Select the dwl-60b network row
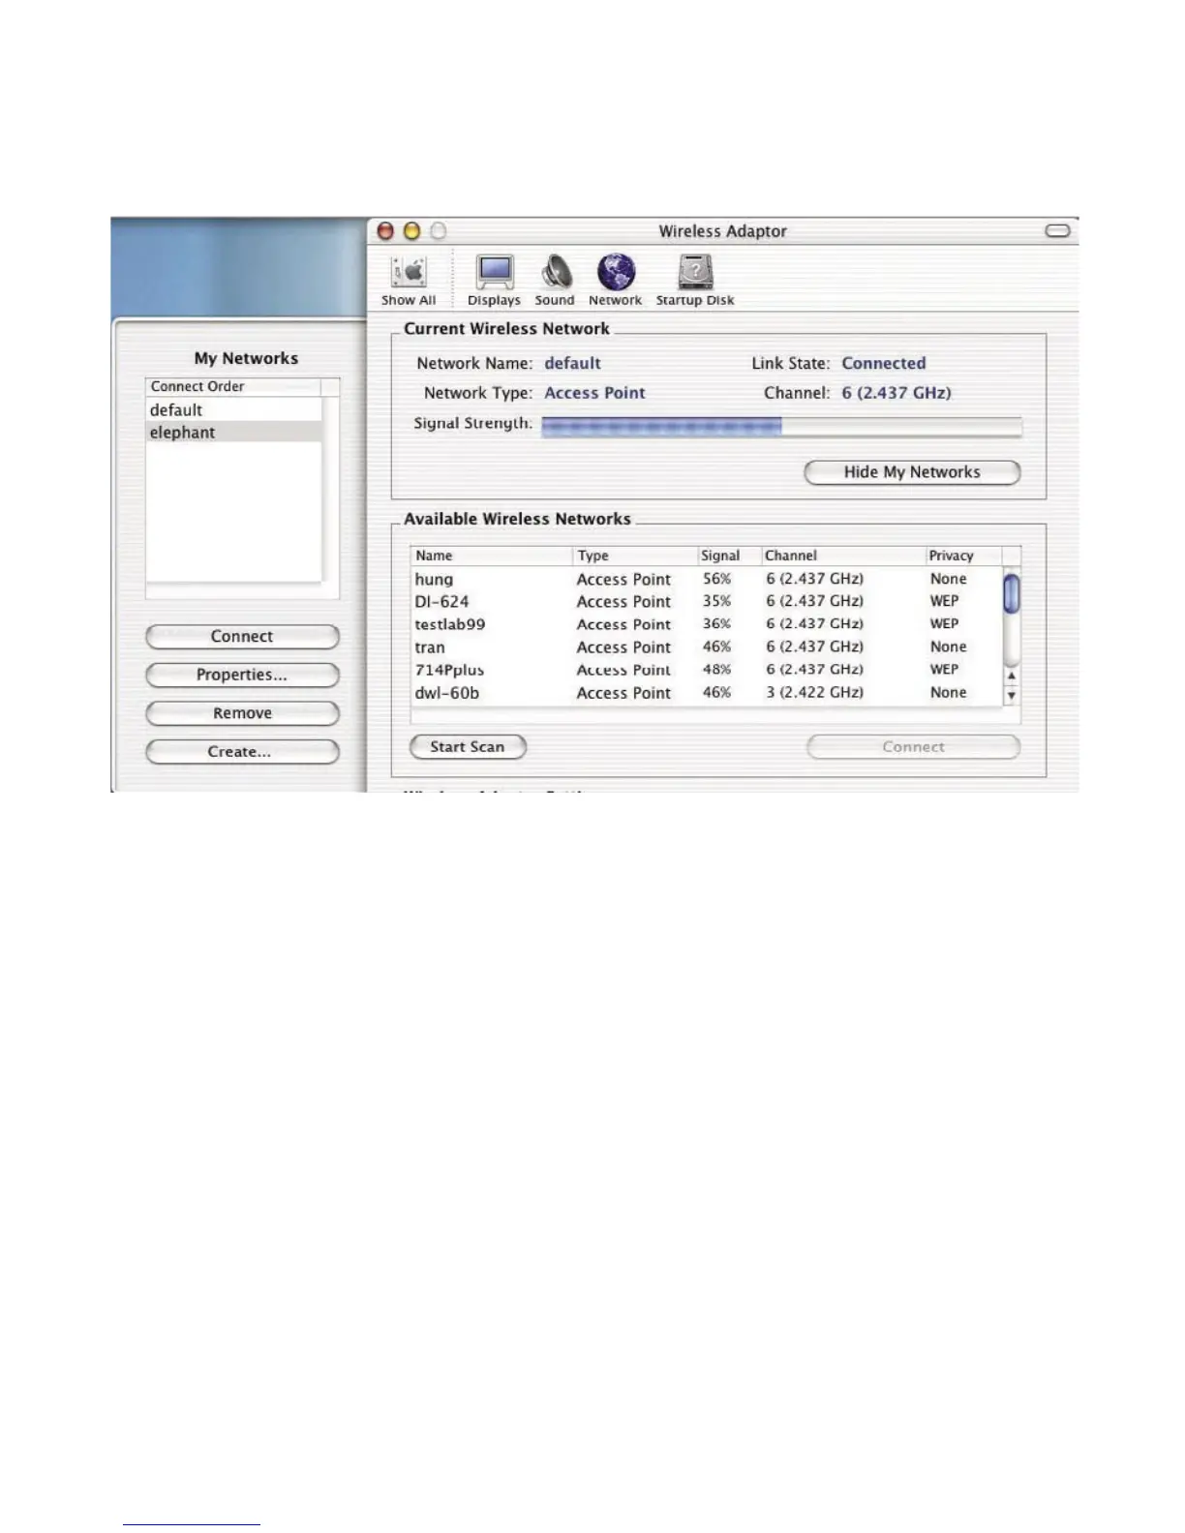This screenshot has height=1533, width=1185. point(707,693)
